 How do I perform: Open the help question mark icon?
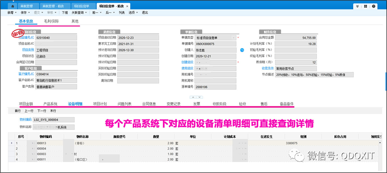(x=374, y=6)
